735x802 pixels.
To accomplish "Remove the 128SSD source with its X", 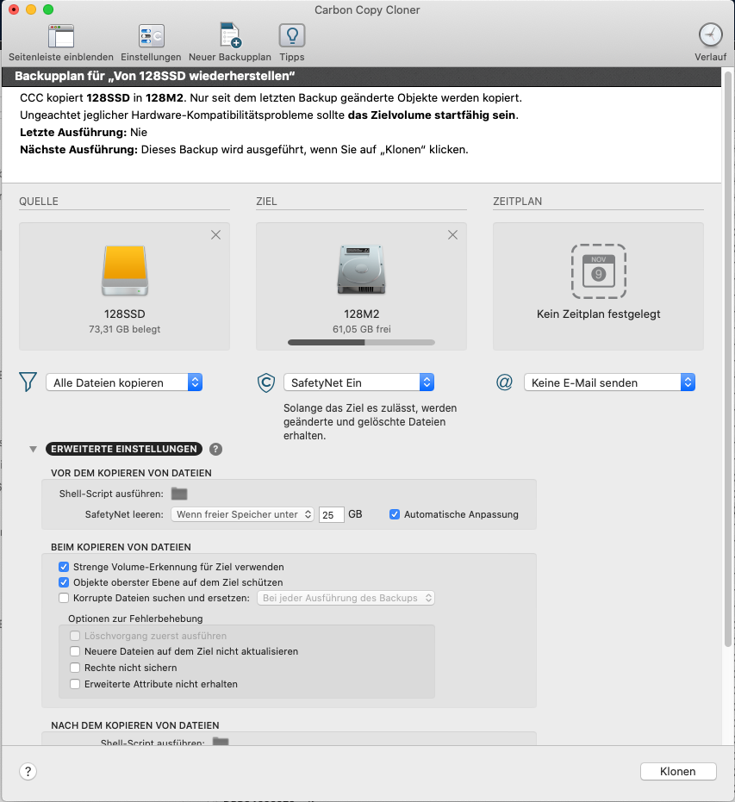I will pos(215,235).
